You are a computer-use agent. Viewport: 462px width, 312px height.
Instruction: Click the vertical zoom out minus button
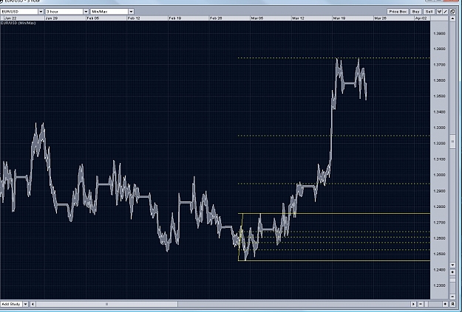(452, 297)
